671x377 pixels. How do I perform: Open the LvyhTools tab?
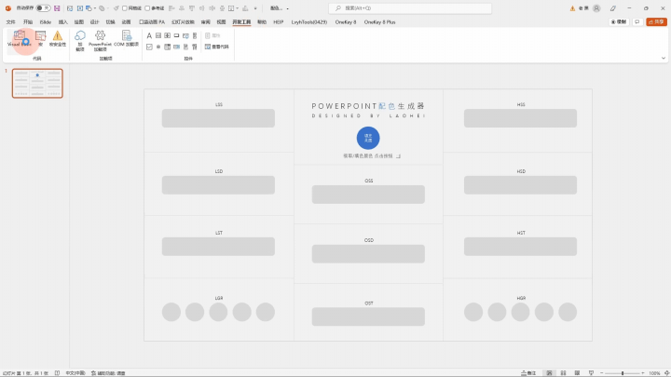click(309, 21)
